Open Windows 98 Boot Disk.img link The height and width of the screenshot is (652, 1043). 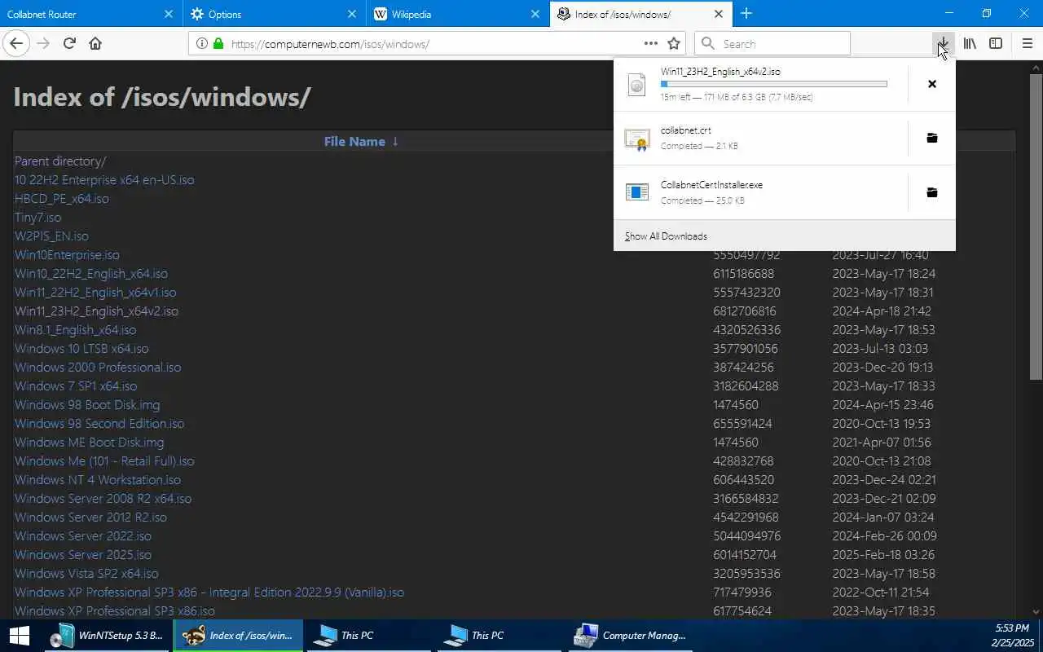click(87, 405)
